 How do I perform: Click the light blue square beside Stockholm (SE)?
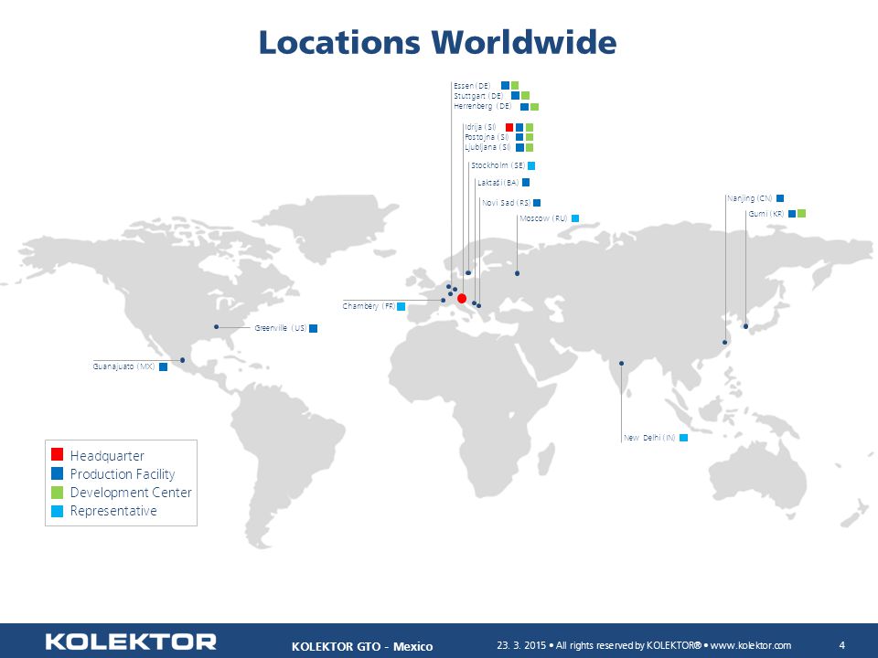[x=531, y=165]
